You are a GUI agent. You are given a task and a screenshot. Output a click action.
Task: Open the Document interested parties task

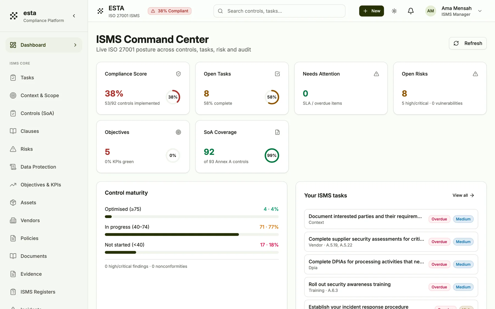391,219
